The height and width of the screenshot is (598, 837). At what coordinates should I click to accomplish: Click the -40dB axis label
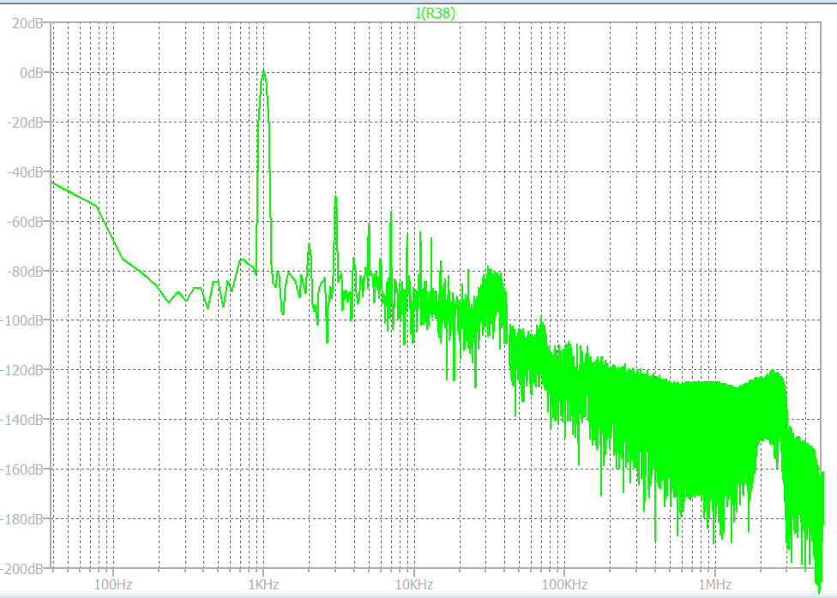25,172
